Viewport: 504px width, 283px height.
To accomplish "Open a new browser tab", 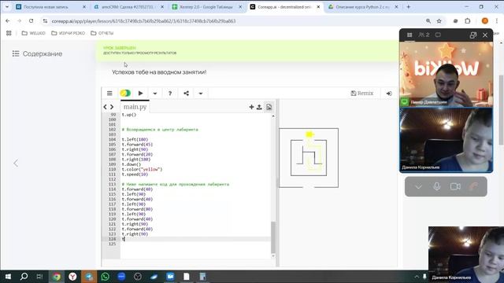I will [409, 7].
